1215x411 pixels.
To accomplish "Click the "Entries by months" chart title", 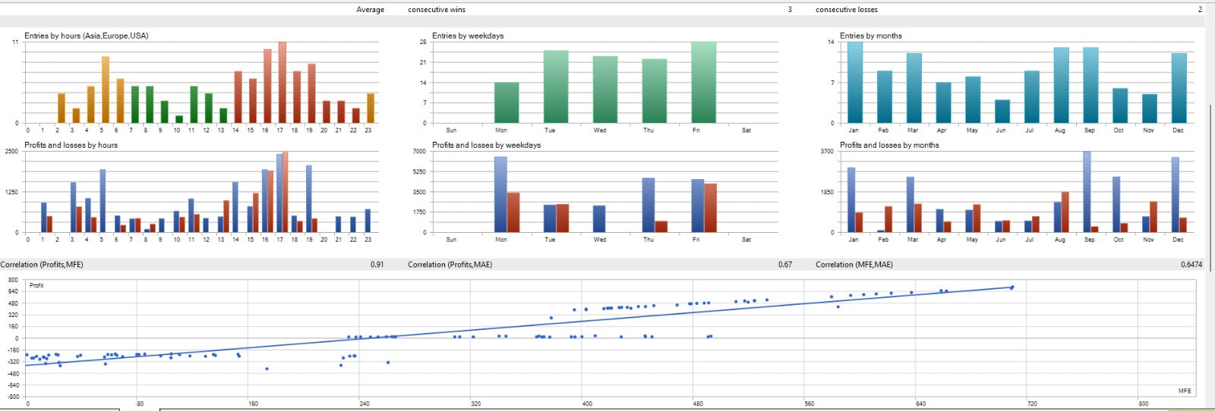I will click(871, 36).
